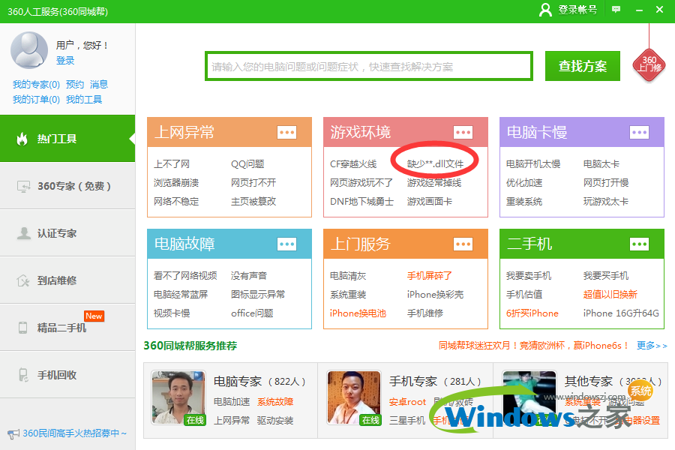The image size is (675, 450).
Task: Click the megaphone icon at sidebar bottom
Action: 13,433
